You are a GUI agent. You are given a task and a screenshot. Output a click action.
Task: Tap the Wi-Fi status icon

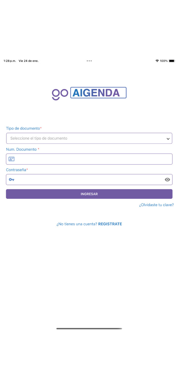coord(157,61)
